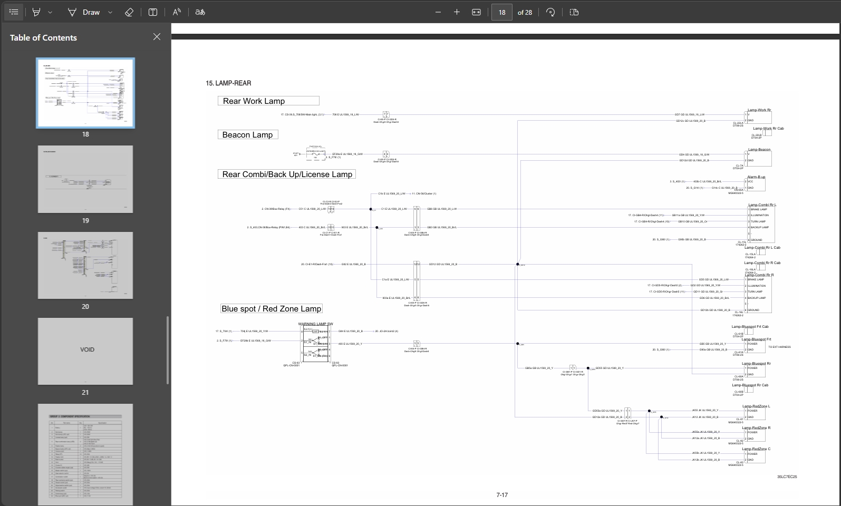Click the thumbnail panel scrollbar
841x506 pixels.
click(168, 350)
